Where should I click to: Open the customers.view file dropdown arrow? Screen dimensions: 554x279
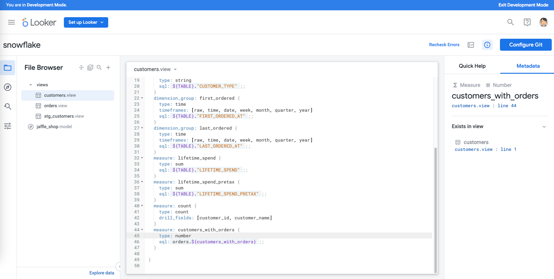175,69
